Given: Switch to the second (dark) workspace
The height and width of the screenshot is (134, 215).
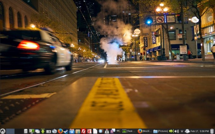Looking at the screenshot, I should (x=19, y=131).
